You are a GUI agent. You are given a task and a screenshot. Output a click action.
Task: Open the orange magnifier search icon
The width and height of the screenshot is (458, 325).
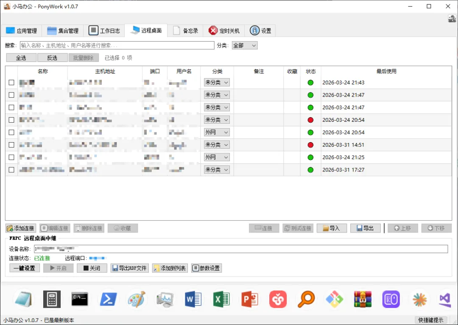[x=306, y=299]
